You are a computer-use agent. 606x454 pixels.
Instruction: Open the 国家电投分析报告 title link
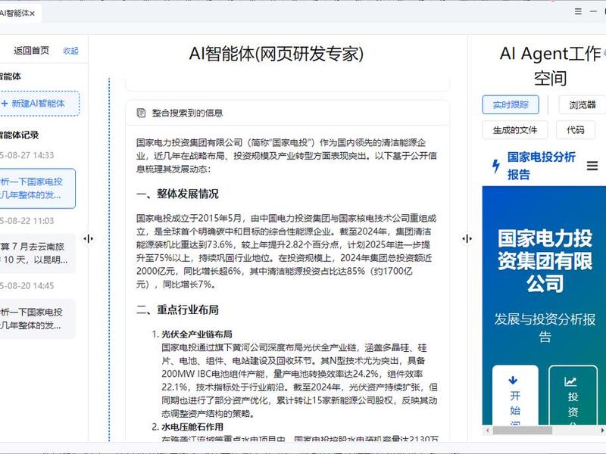(x=541, y=166)
